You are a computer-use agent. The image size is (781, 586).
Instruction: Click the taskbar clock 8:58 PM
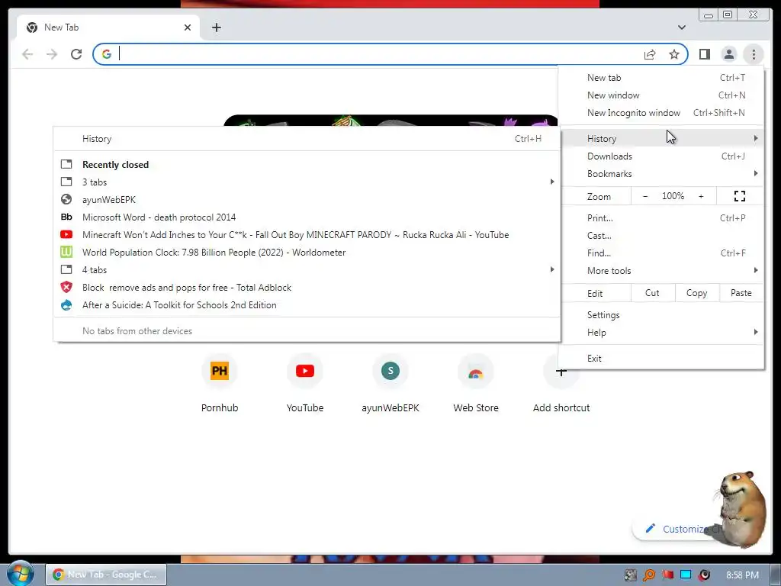[x=742, y=575]
